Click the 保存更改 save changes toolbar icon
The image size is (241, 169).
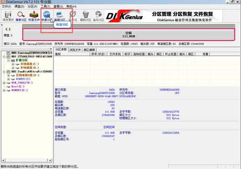(x=8, y=16)
